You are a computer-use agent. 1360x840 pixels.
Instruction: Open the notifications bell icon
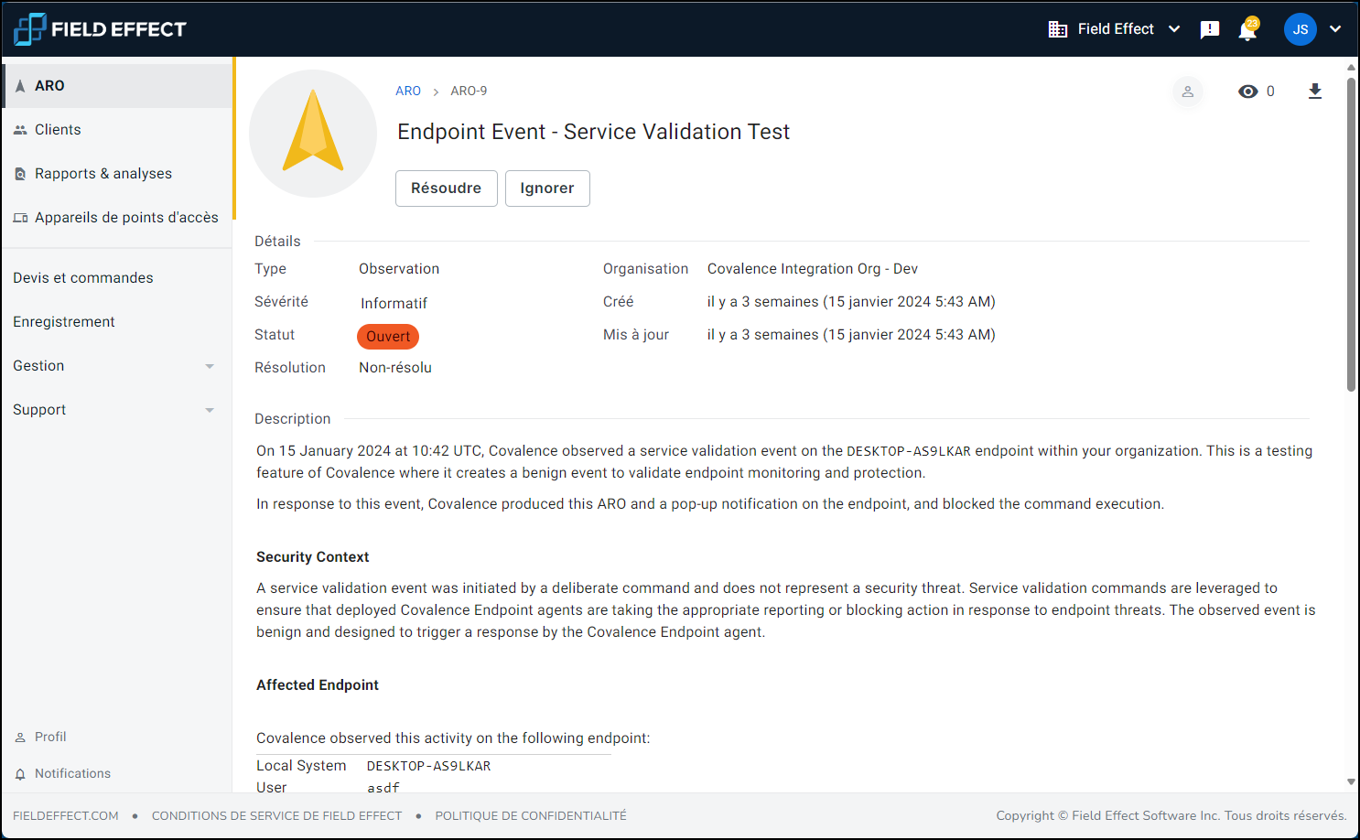point(1247,29)
